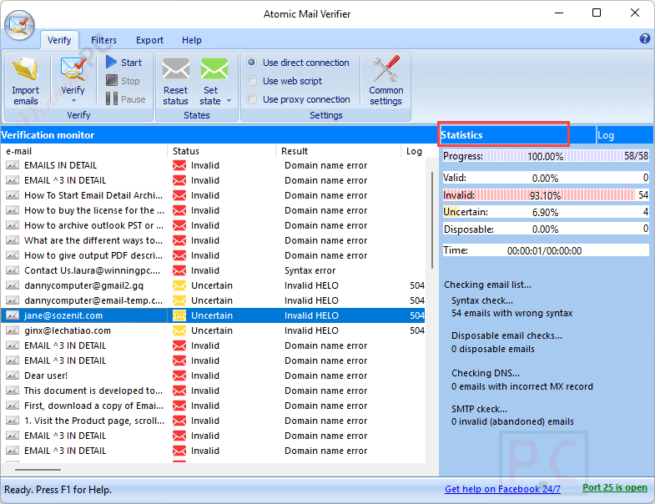Click the Set state green envelope icon
This screenshot has width=655, height=504.
coord(214,68)
